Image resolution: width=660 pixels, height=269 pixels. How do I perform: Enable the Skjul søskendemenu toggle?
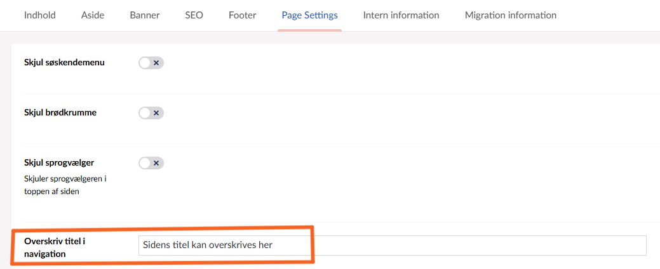(151, 63)
